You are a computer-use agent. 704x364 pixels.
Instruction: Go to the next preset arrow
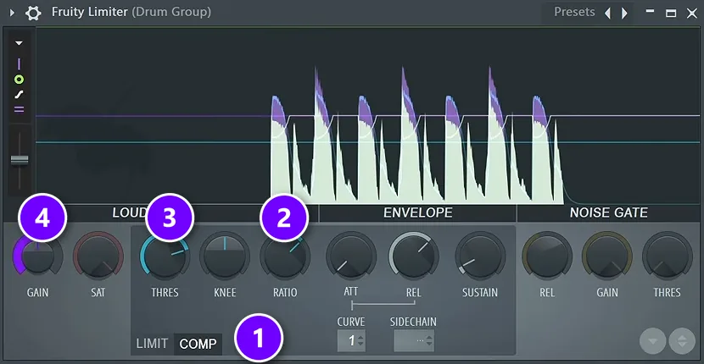click(624, 13)
